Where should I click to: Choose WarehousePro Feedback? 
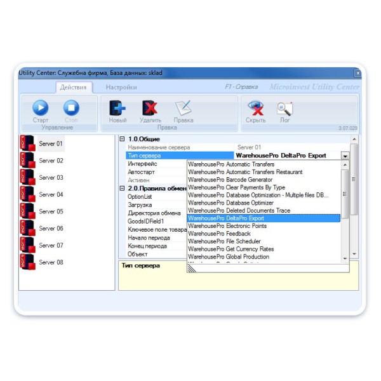[x=264, y=234]
